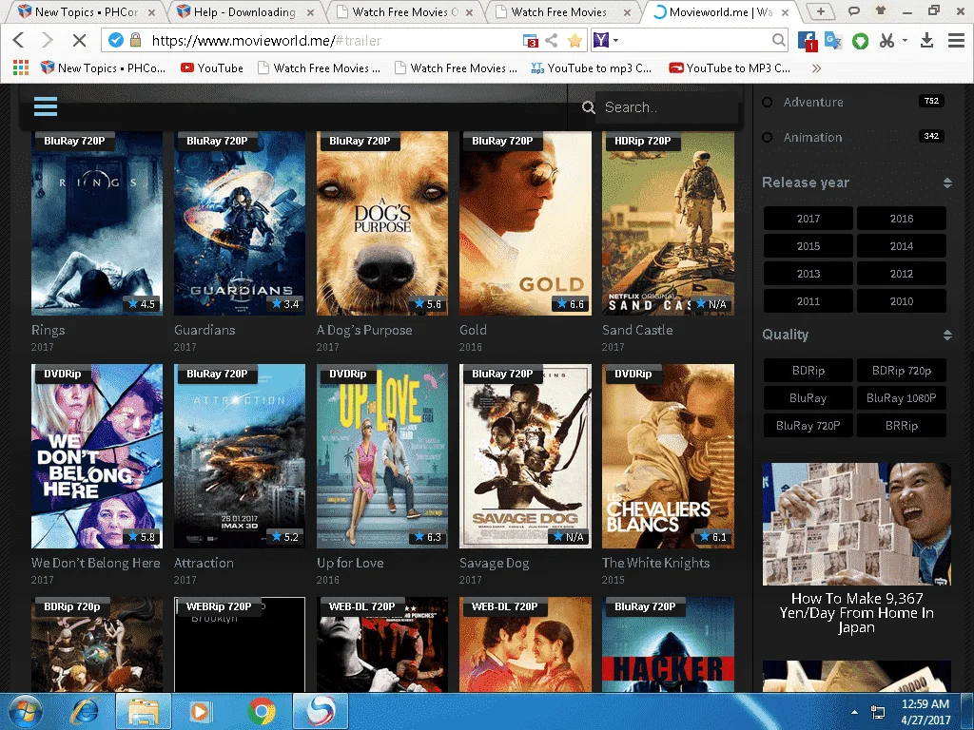
Task: Click the green shield extension icon
Action: point(860,41)
